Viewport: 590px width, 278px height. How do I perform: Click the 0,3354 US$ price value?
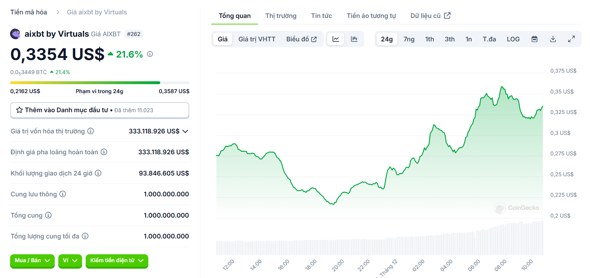[x=57, y=54]
